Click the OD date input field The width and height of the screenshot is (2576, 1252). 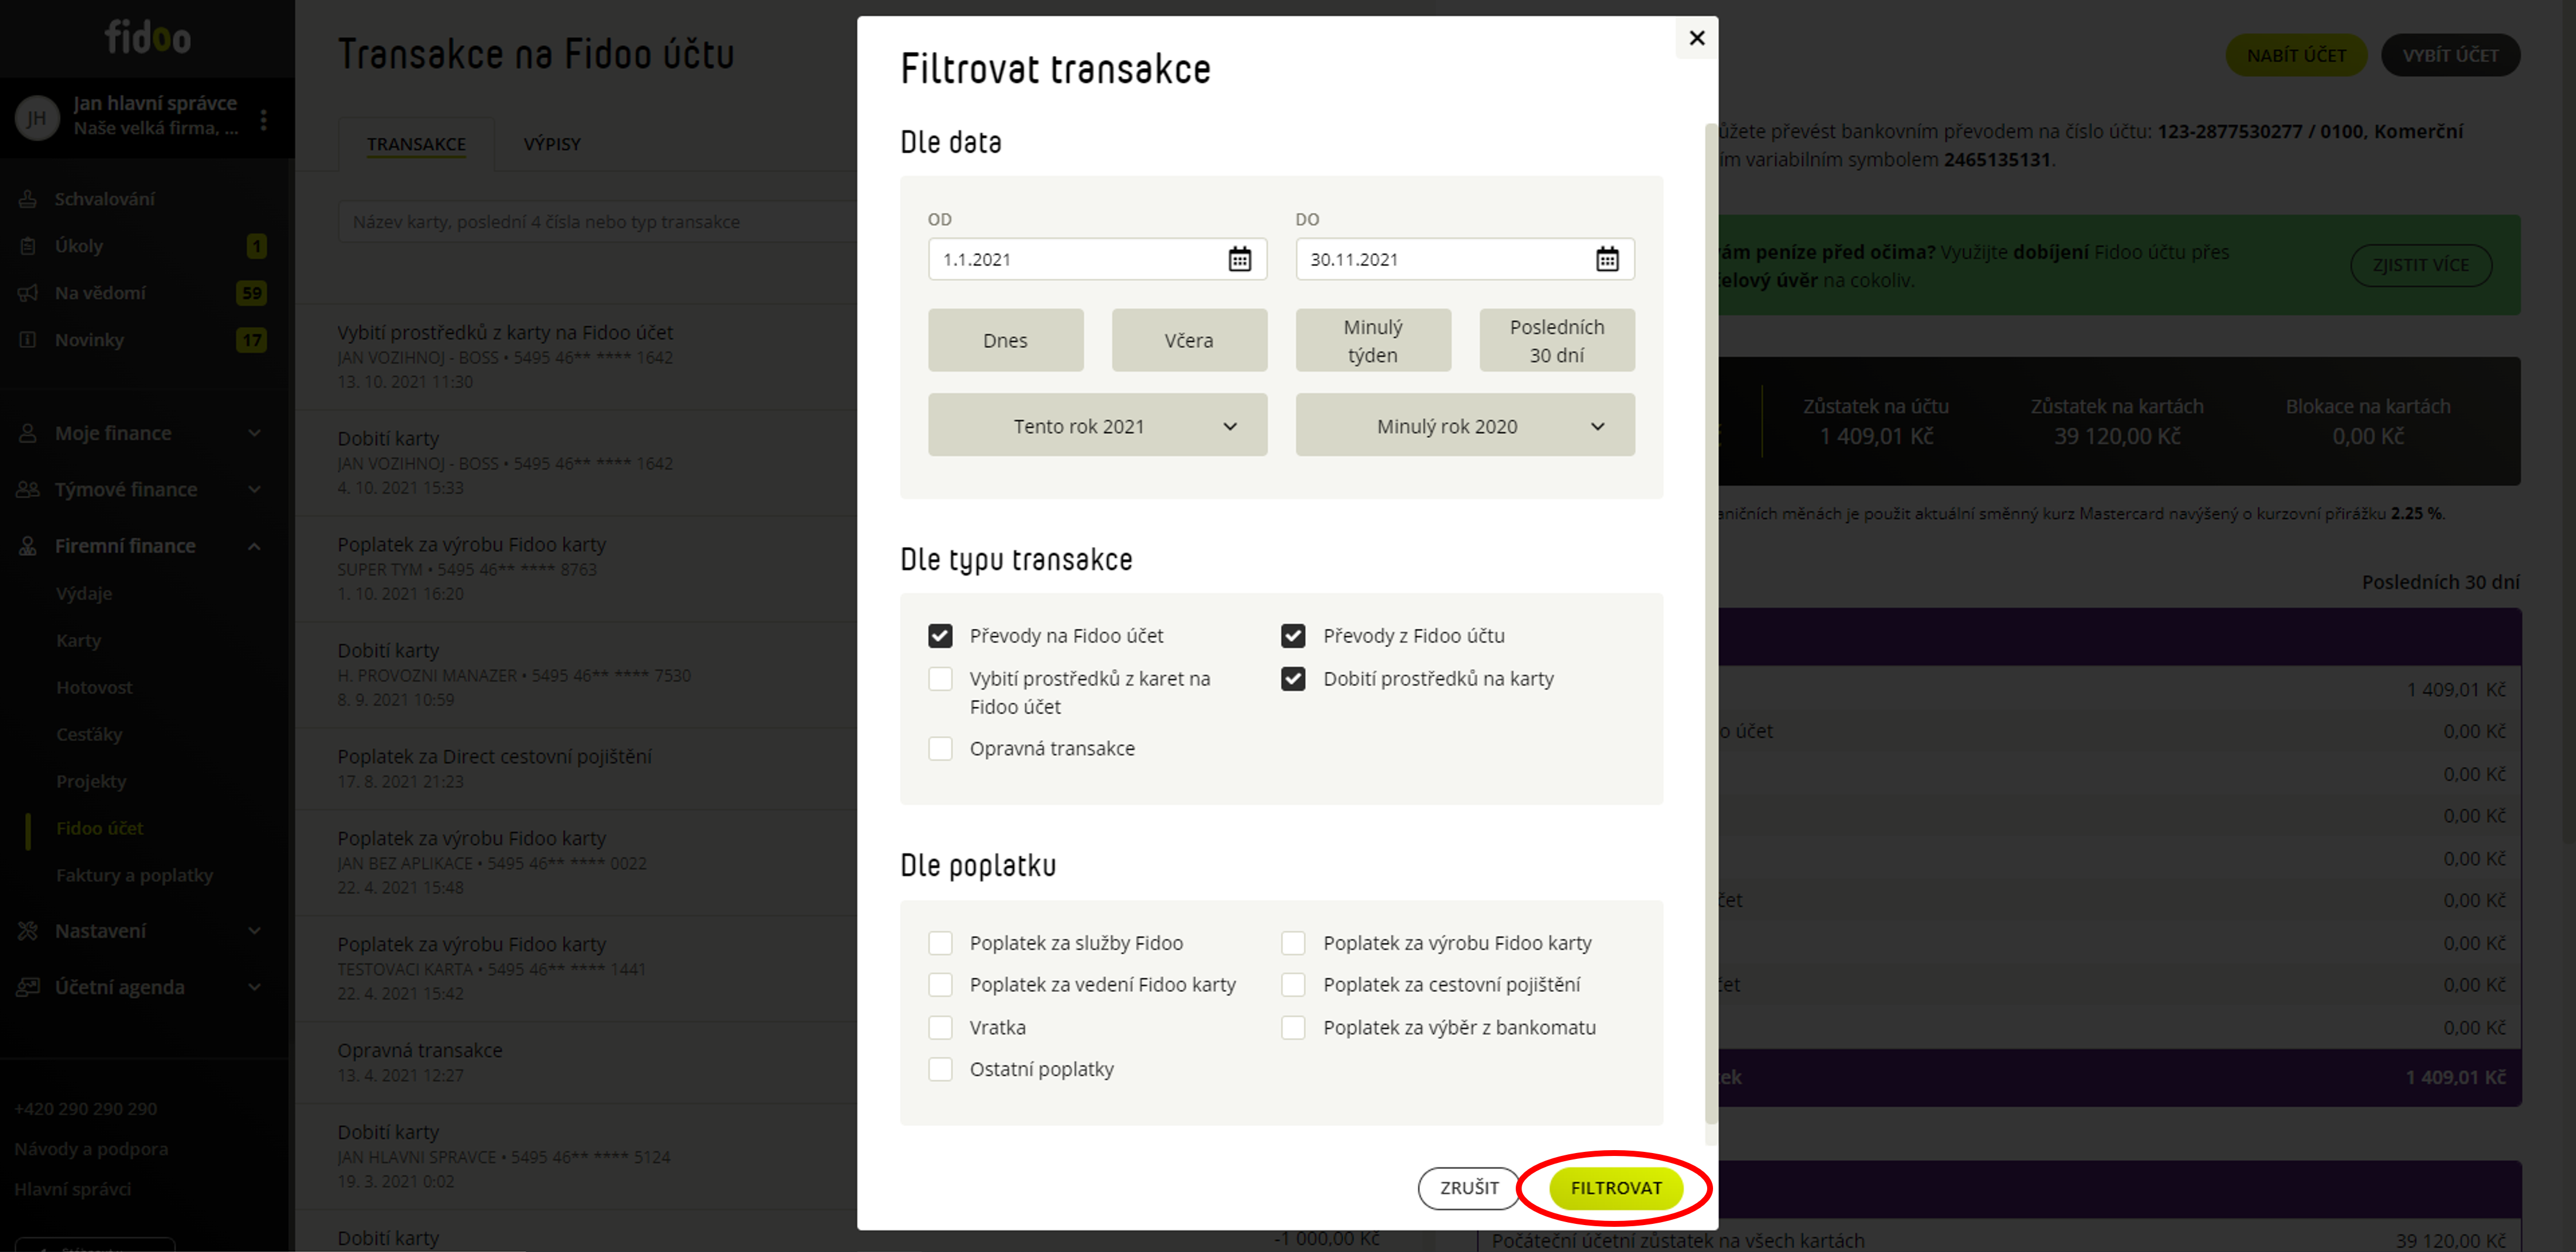click(x=1097, y=259)
